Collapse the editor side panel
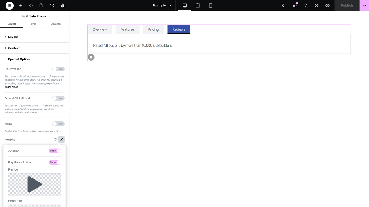369x207 pixels. (71, 109)
